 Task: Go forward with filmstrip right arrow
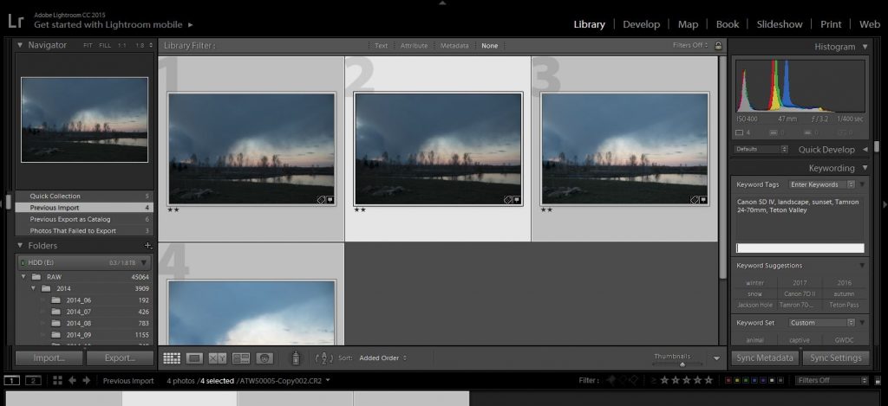(x=86, y=381)
